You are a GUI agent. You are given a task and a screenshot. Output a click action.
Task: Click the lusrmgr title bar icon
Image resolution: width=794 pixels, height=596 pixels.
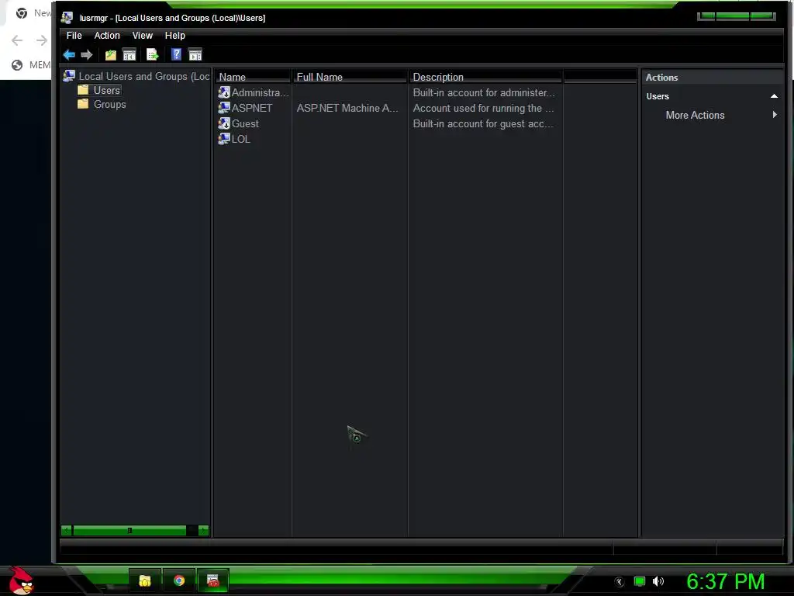67,18
